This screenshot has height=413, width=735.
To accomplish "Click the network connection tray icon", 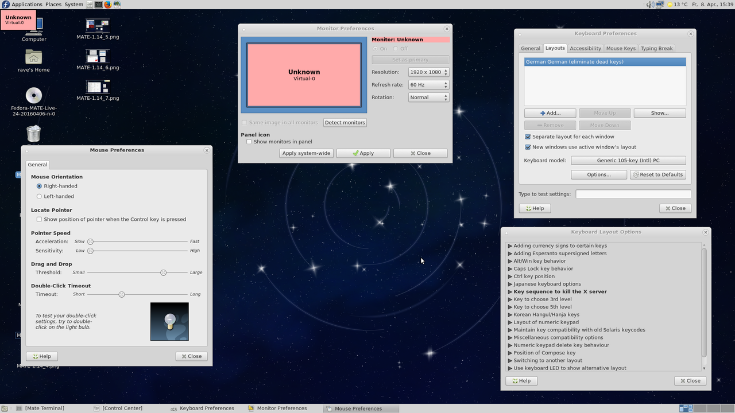I will coord(660,5).
